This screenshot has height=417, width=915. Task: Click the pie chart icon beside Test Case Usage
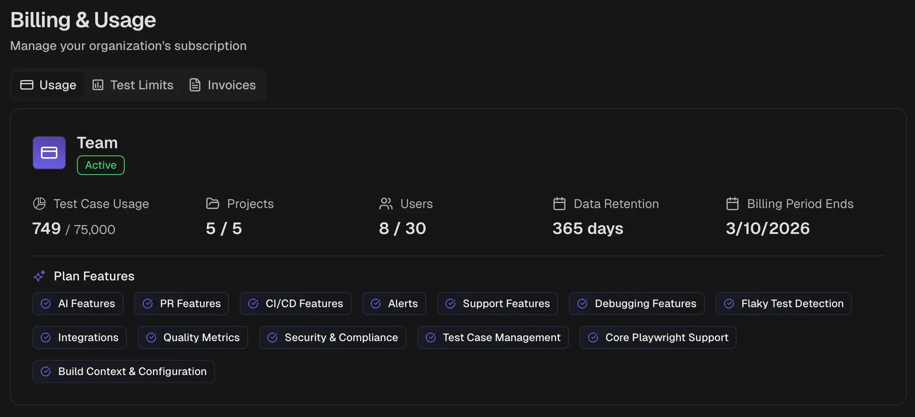(x=39, y=204)
